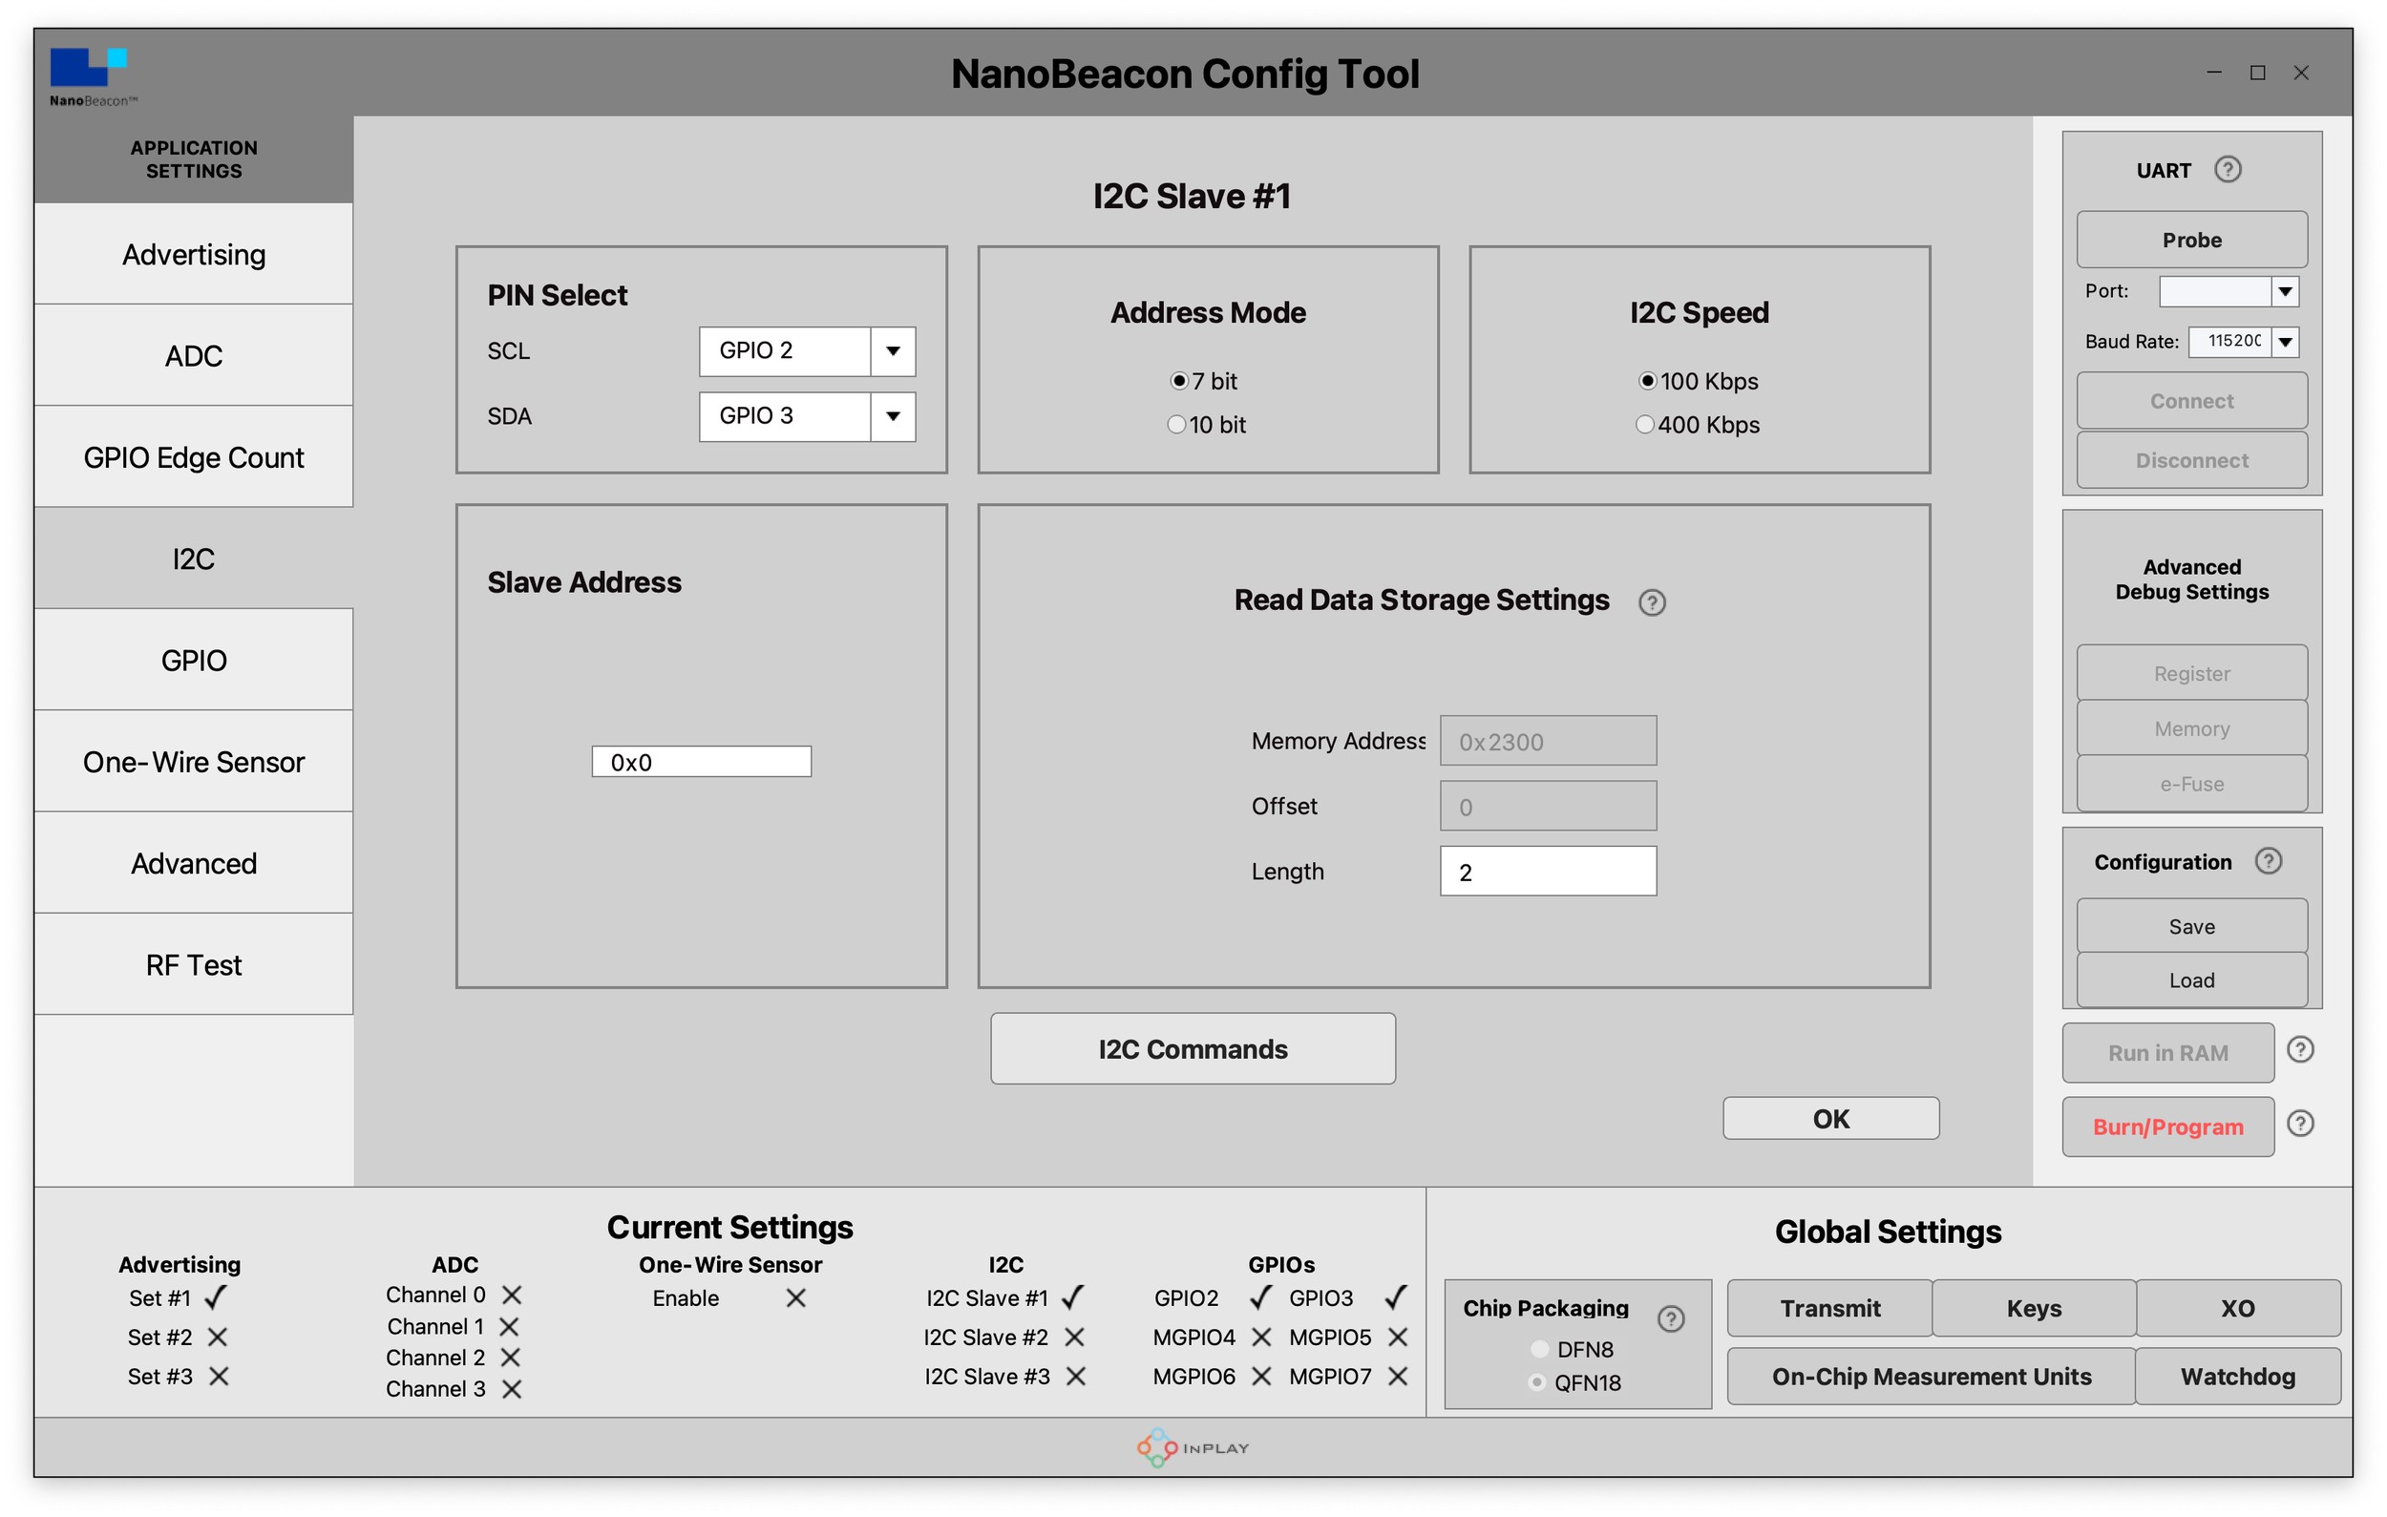Click the Chip Packaging help icon
The image size is (2387, 1517).
1670,1318
